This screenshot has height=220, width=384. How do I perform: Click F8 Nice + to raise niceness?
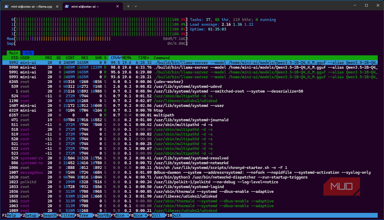click(138, 215)
